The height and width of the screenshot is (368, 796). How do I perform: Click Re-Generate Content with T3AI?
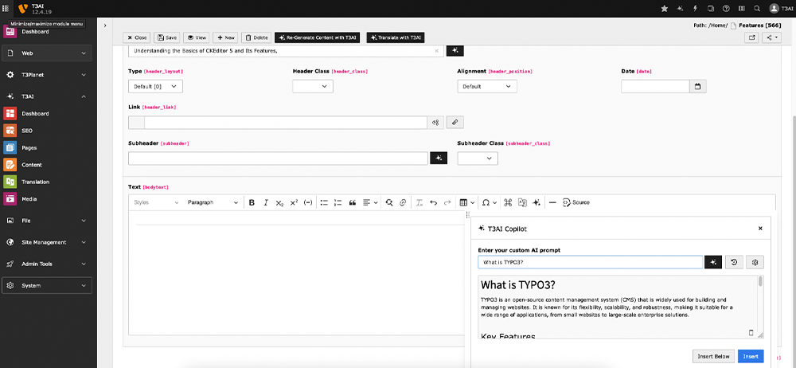[318, 37]
